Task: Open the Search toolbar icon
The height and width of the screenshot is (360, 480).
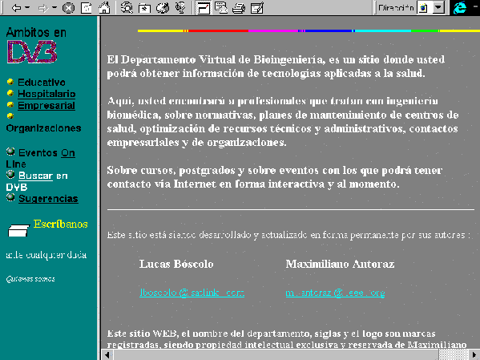Action: (x=127, y=8)
